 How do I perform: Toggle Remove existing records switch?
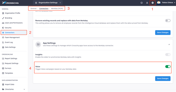click(168, 20)
